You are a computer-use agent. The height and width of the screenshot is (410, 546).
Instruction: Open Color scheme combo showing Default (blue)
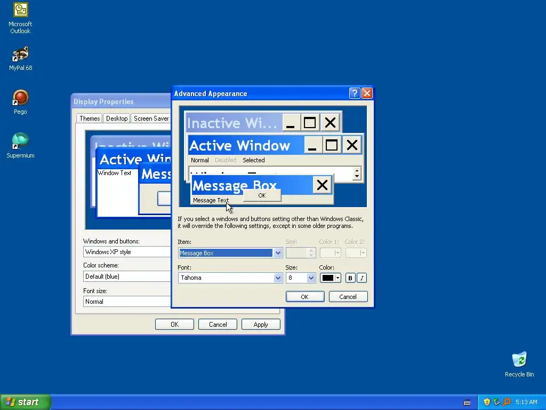point(127,277)
